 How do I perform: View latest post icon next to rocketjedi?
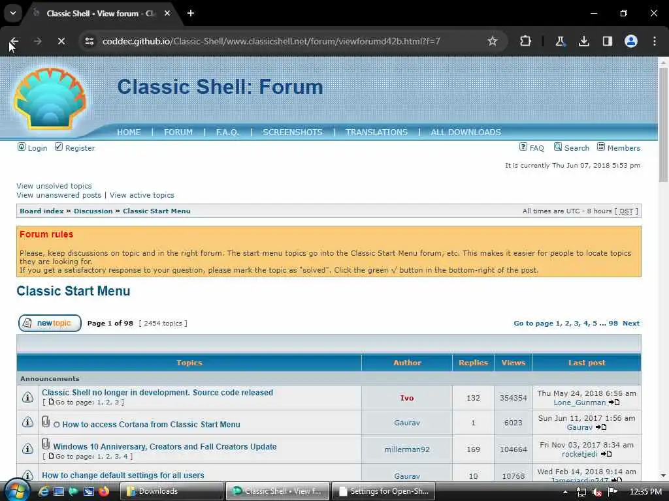point(606,454)
